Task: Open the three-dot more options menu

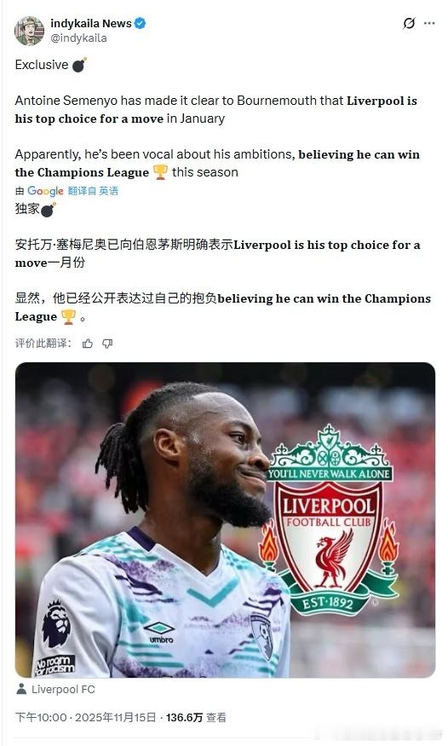Action: click(429, 23)
